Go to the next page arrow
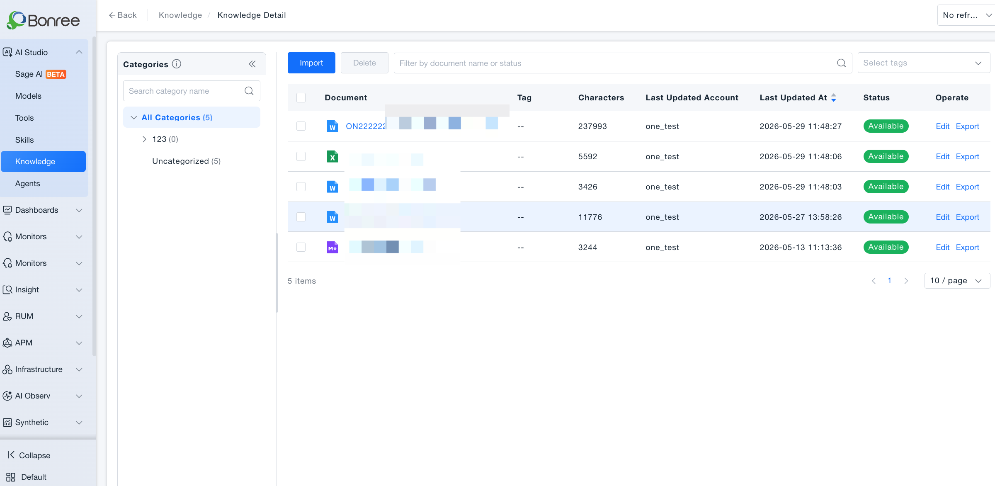Screen dimensions: 995x486 pyautogui.click(x=906, y=281)
